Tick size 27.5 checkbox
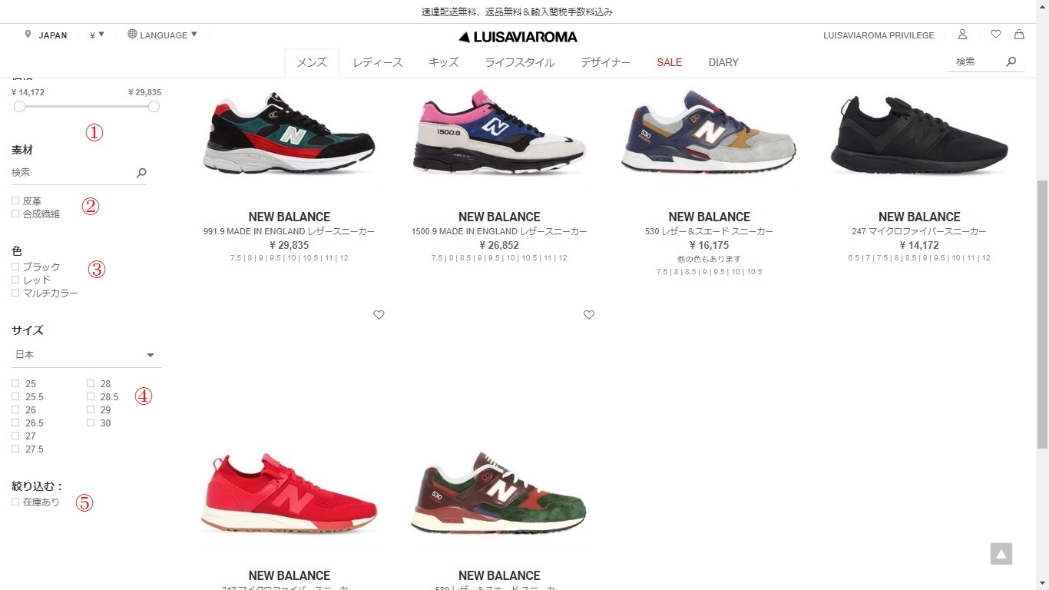Viewport: 1049px width, 590px height. click(x=15, y=449)
